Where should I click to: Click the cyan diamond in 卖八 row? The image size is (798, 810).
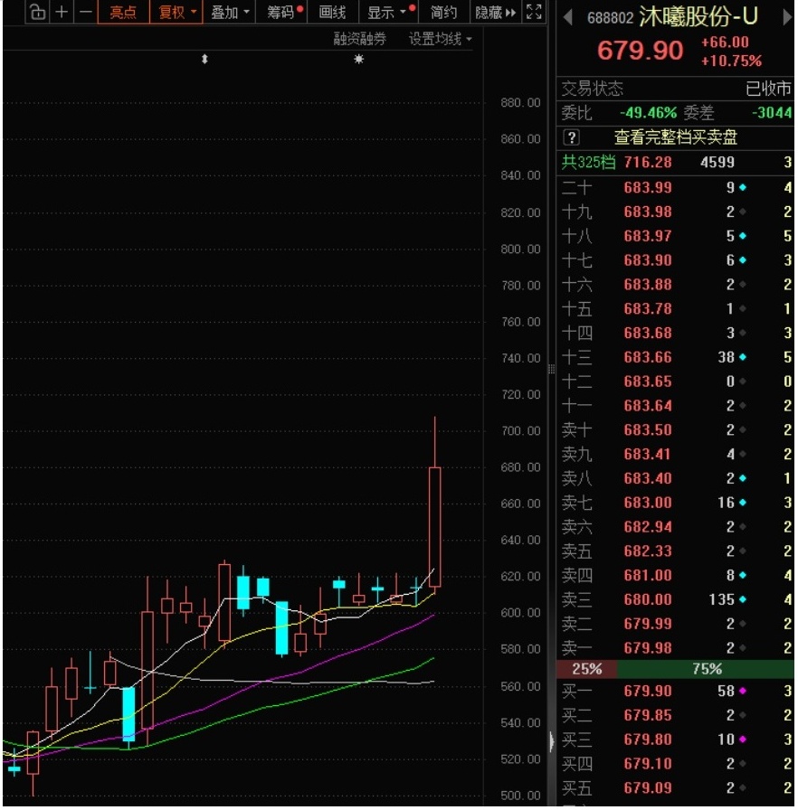[743, 478]
